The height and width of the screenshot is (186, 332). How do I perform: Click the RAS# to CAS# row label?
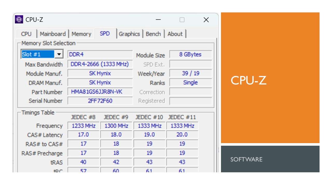tap(44, 144)
